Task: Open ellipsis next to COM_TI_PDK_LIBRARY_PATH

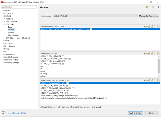Action: [67, 86]
